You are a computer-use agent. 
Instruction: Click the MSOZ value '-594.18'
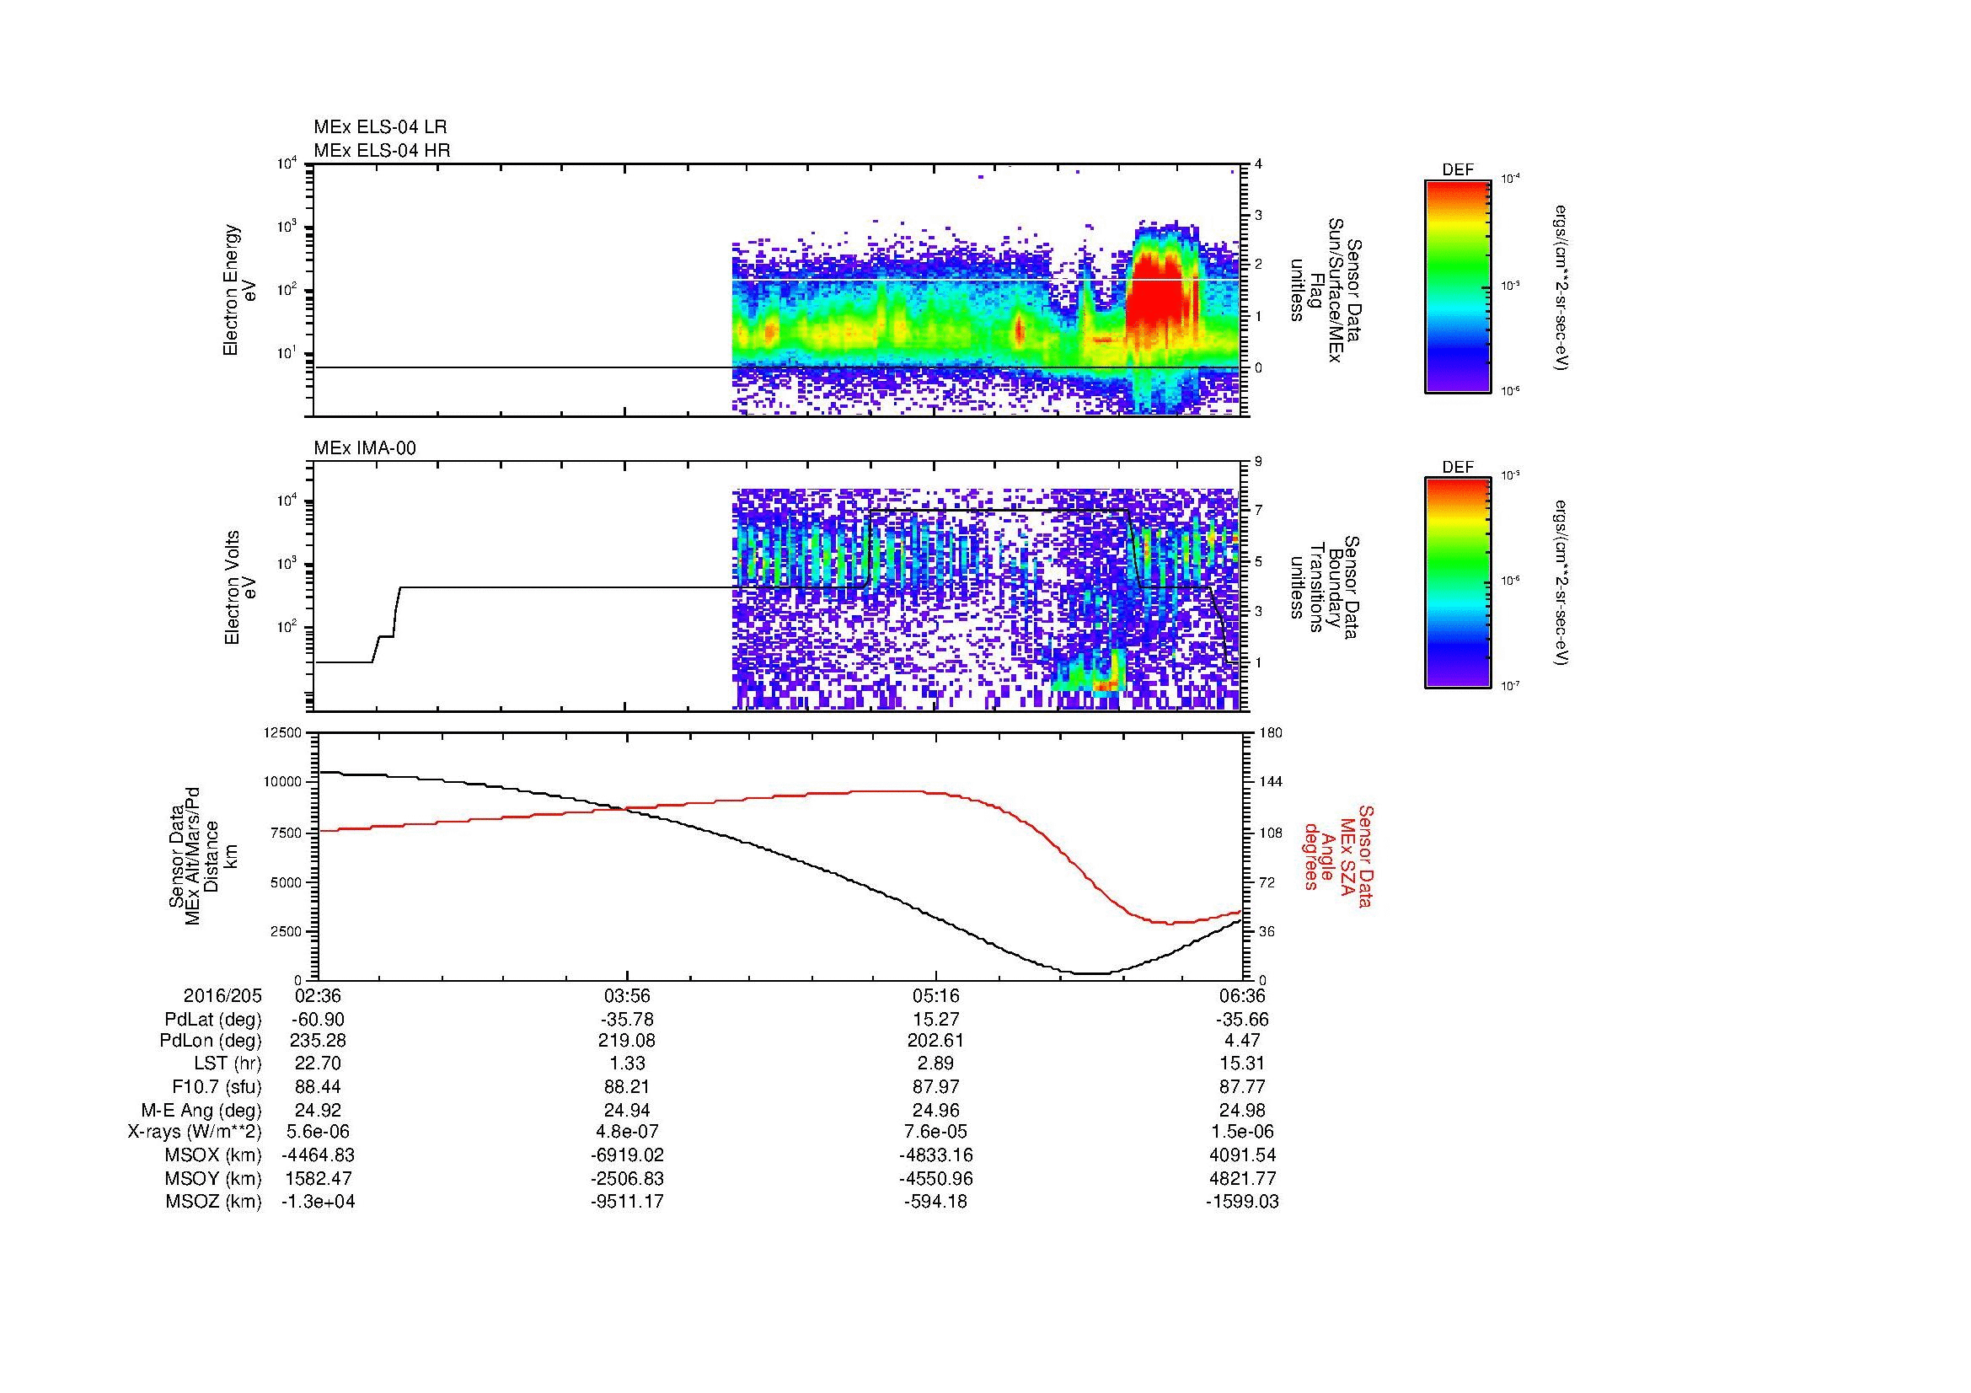click(935, 1203)
